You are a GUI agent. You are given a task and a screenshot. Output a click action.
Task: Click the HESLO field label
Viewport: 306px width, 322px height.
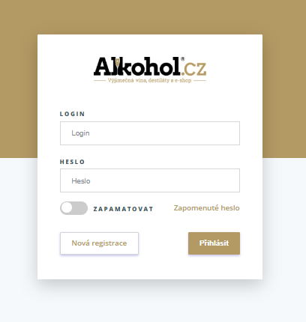pyautogui.click(x=73, y=162)
